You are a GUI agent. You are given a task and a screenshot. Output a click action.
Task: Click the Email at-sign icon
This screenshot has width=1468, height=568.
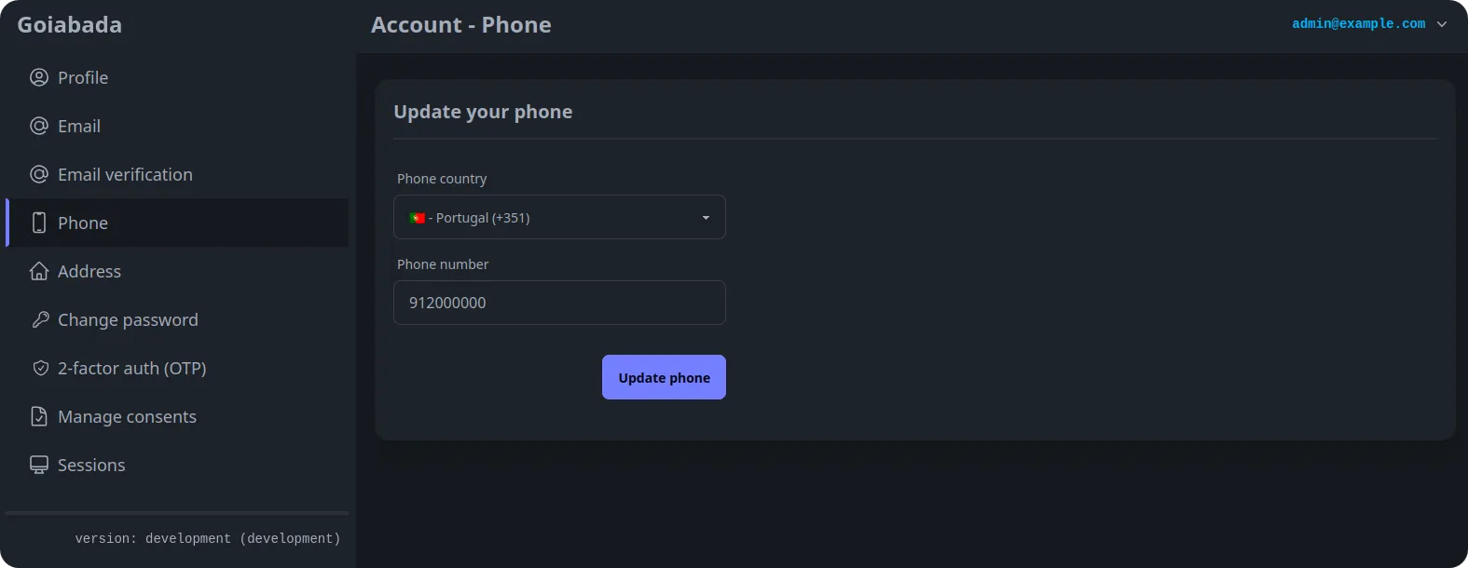[39, 126]
